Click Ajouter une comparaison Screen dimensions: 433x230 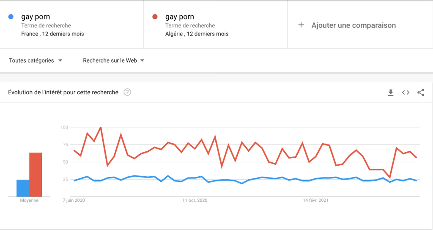click(x=354, y=25)
